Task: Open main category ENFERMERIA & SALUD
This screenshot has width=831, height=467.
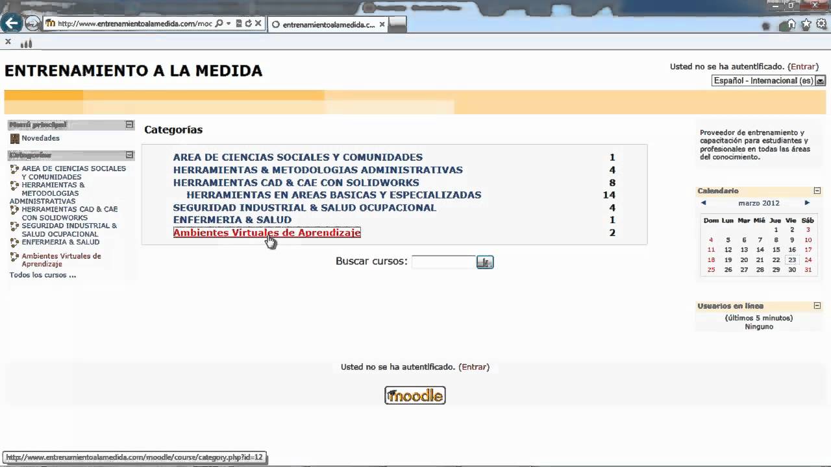Action: tap(232, 220)
